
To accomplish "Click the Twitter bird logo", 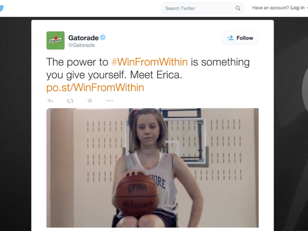I will click(x=2, y=8).
